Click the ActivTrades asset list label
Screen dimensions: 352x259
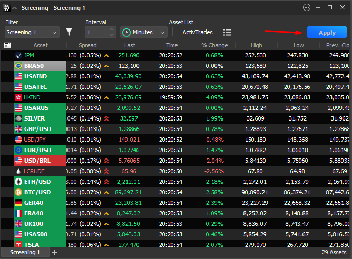pos(197,32)
